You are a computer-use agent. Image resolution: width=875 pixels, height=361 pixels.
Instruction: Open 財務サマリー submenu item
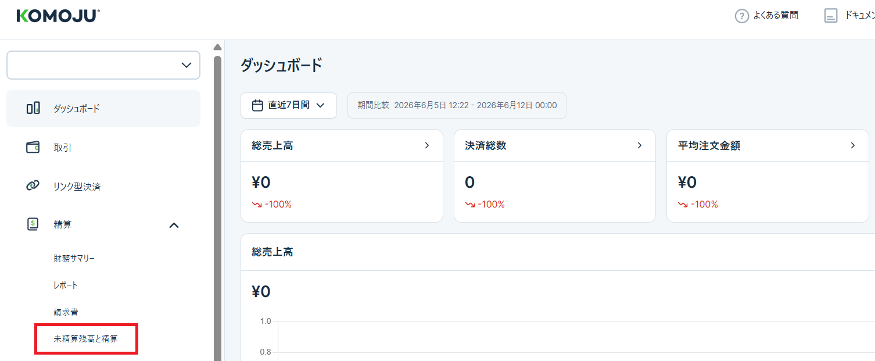tap(74, 258)
